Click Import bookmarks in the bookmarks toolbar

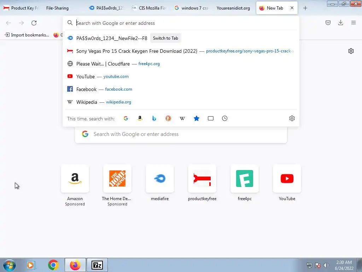click(x=27, y=35)
